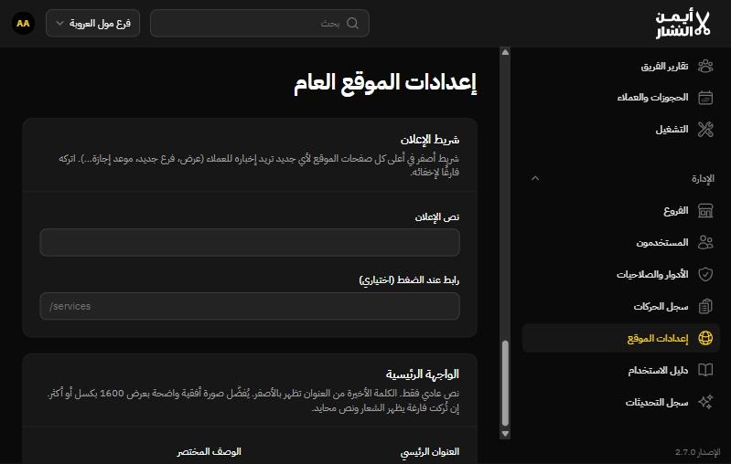Image resolution: width=731 pixels, height=464 pixels.
Task: Click the team reports people icon
Action: click(705, 66)
